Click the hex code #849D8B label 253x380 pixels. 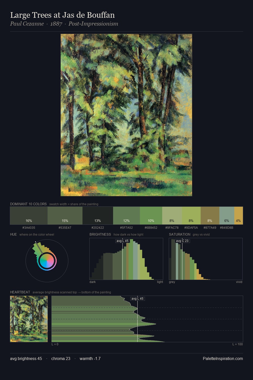point(227,228)
